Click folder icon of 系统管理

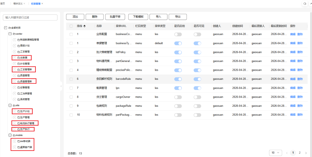(x=19, y=99)
